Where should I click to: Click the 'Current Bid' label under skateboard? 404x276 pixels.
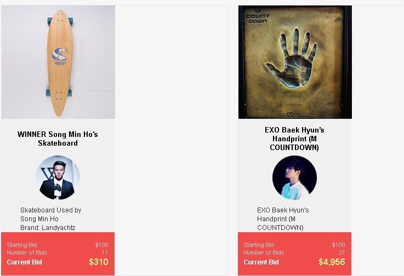25,262
